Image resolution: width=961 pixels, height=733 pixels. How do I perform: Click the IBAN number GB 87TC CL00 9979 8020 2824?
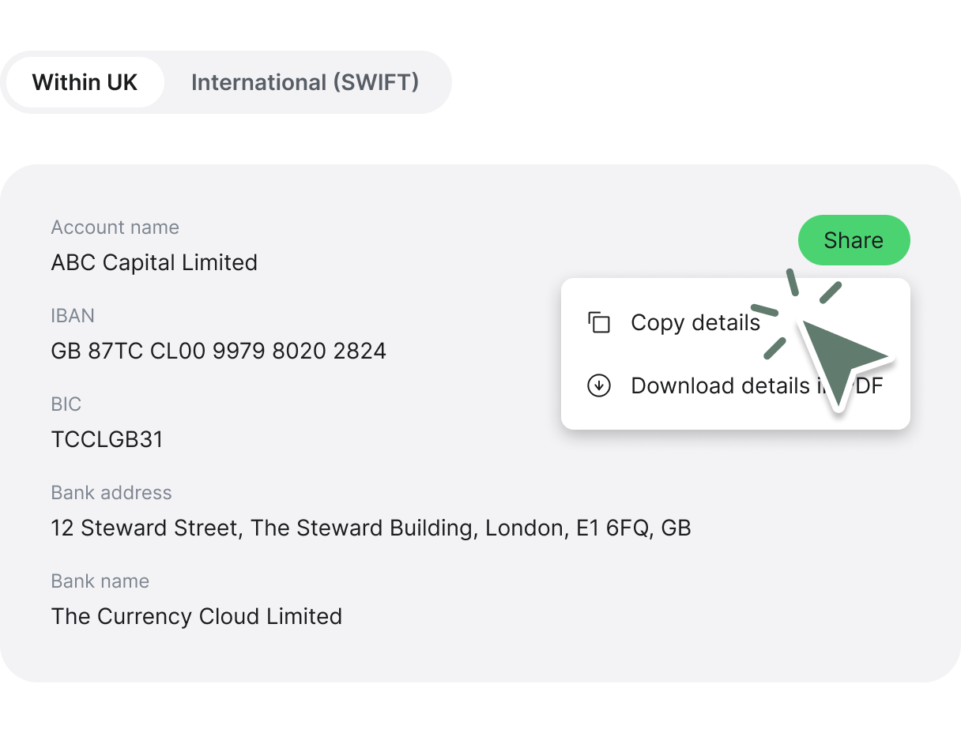coord(219,351)
